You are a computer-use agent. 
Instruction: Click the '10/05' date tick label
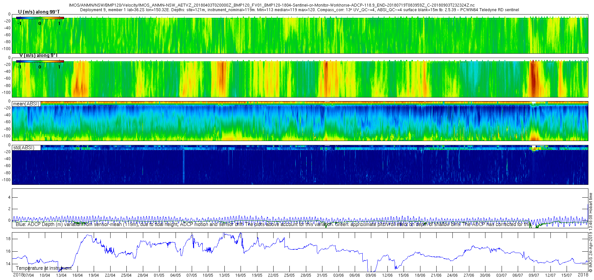pyautogui.click(x=208, y=275)
